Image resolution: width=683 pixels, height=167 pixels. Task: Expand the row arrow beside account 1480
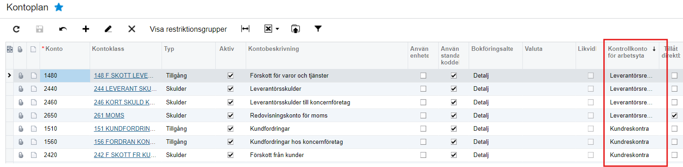pos(9,75)
